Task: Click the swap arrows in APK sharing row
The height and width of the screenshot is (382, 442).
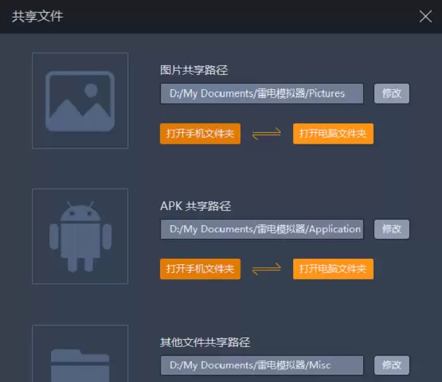Action: 266,269
